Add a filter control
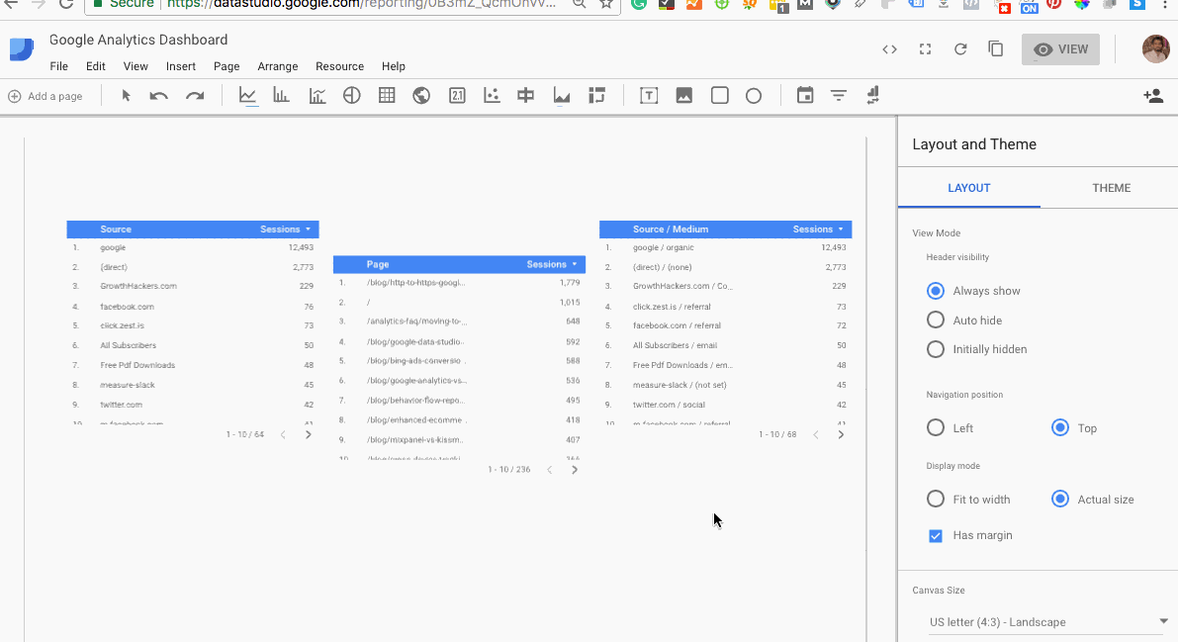 coord(838,95)
